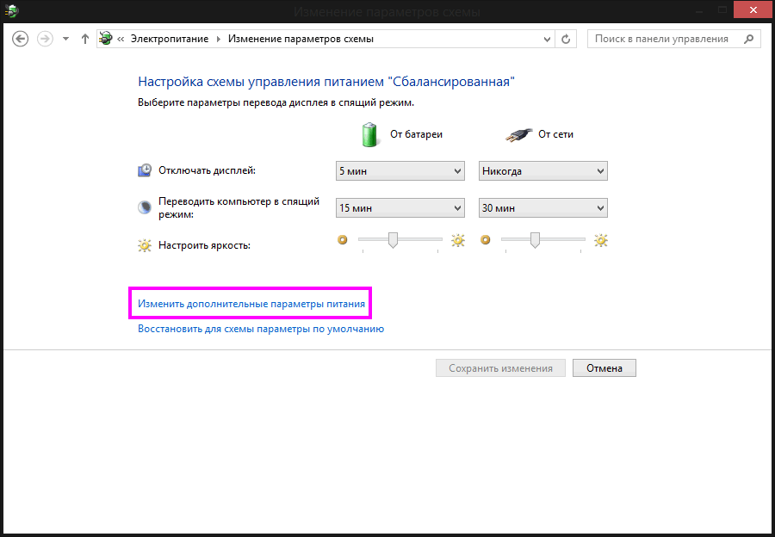
Task: Expand plugged-in sleep dropdown showing 30 мин
Action: tap(542, 207)
